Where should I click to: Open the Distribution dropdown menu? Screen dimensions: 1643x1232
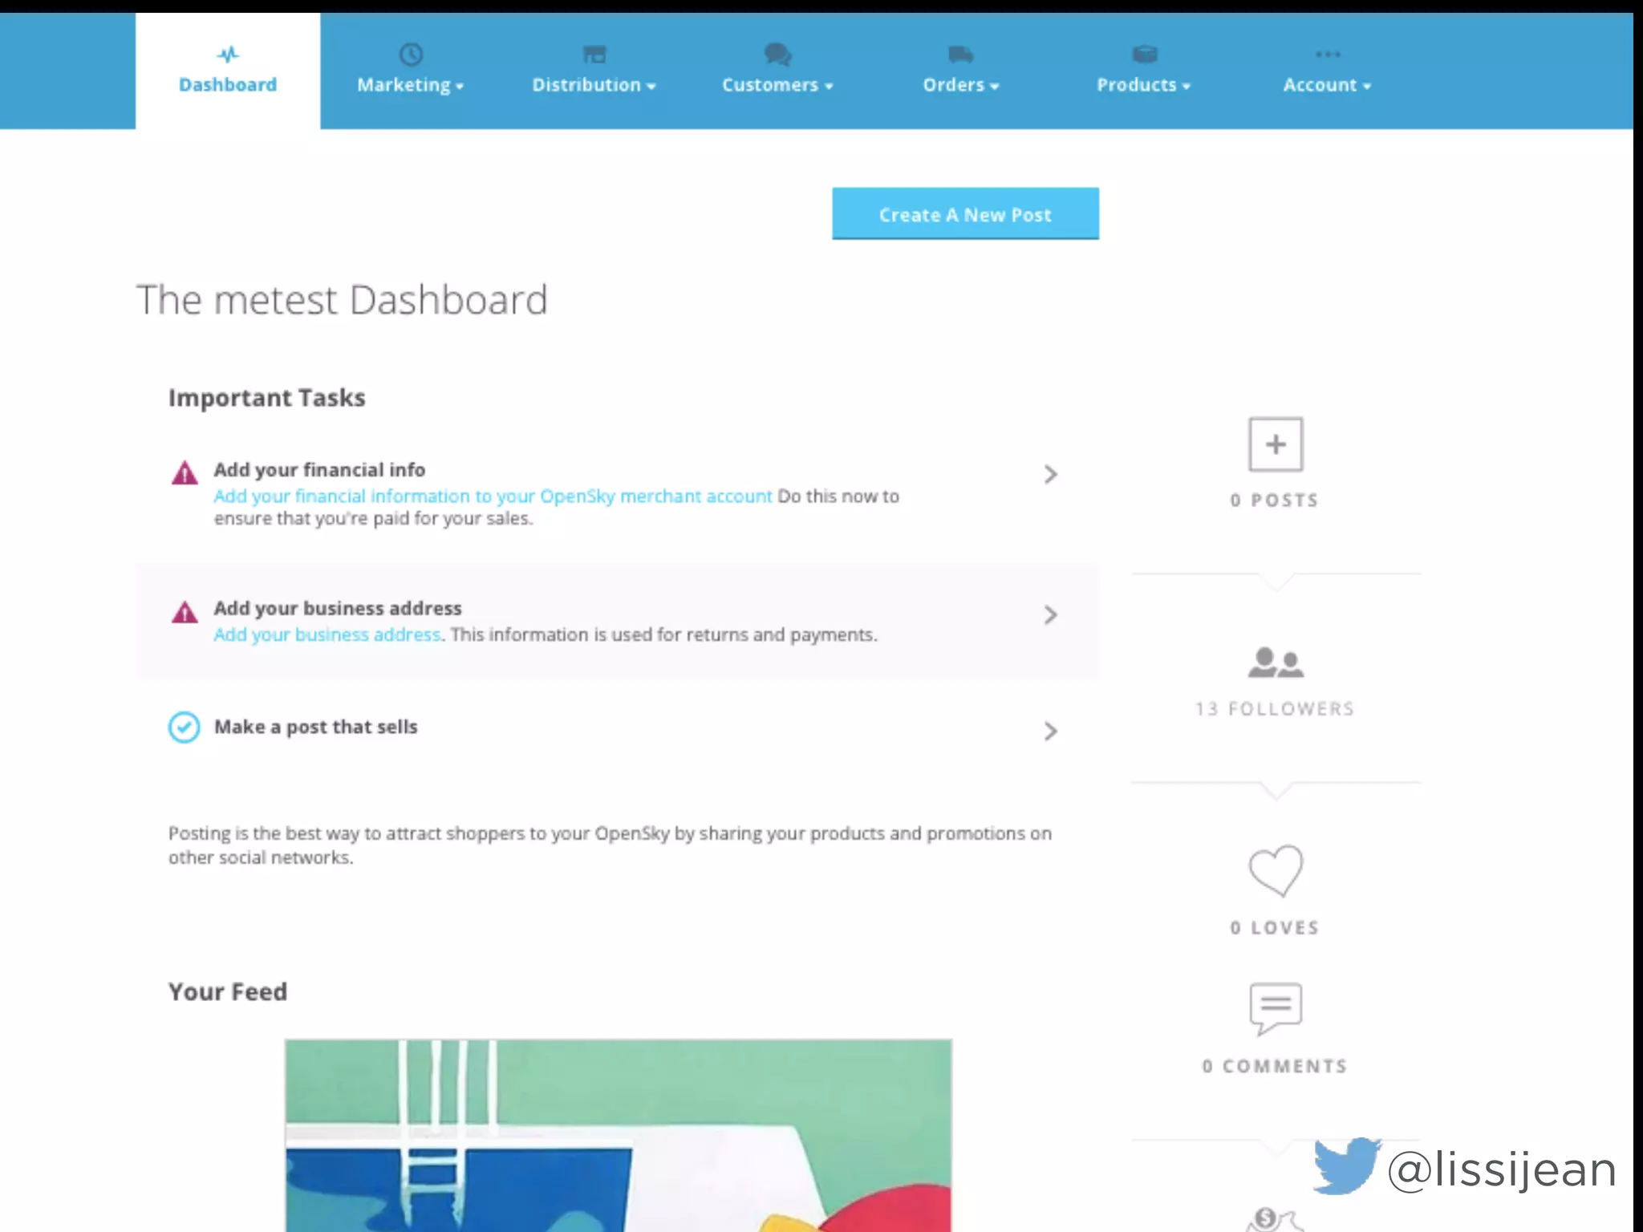(x=594, y=84)
